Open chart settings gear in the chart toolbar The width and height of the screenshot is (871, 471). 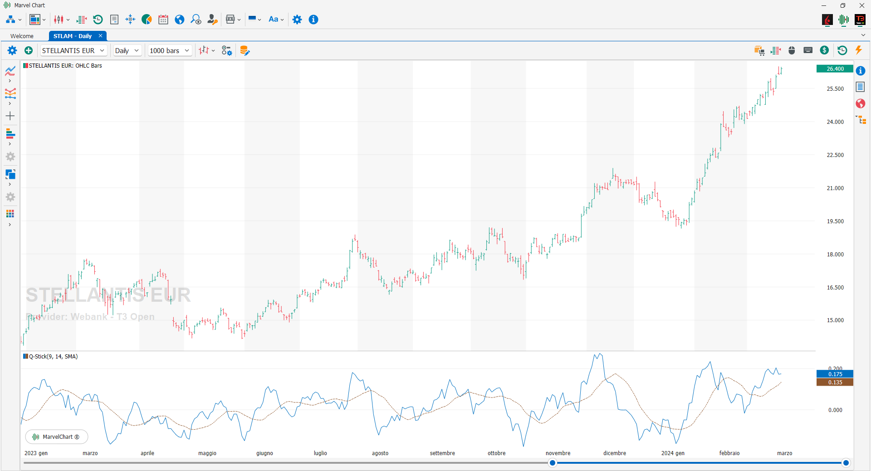point(12,50)
